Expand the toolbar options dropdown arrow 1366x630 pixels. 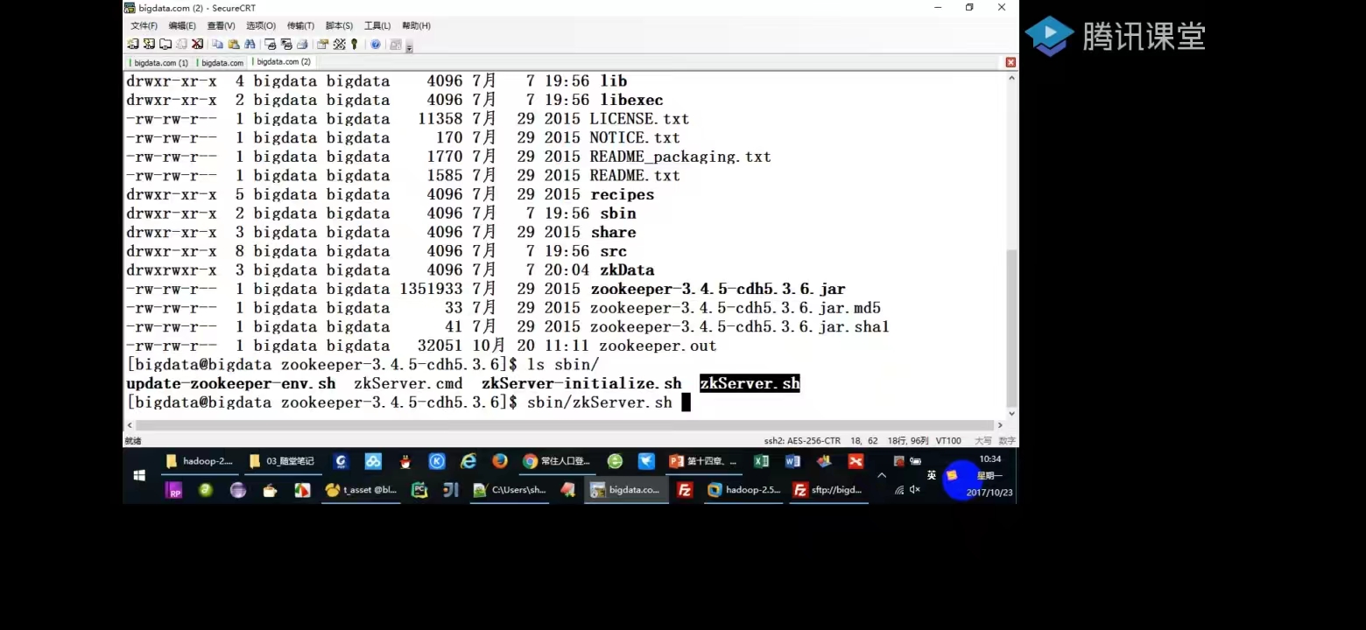tap(410, 46)
